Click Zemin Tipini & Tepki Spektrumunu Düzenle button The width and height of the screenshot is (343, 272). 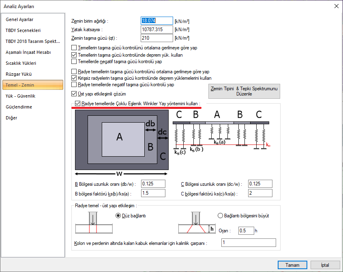click(244, 91)
